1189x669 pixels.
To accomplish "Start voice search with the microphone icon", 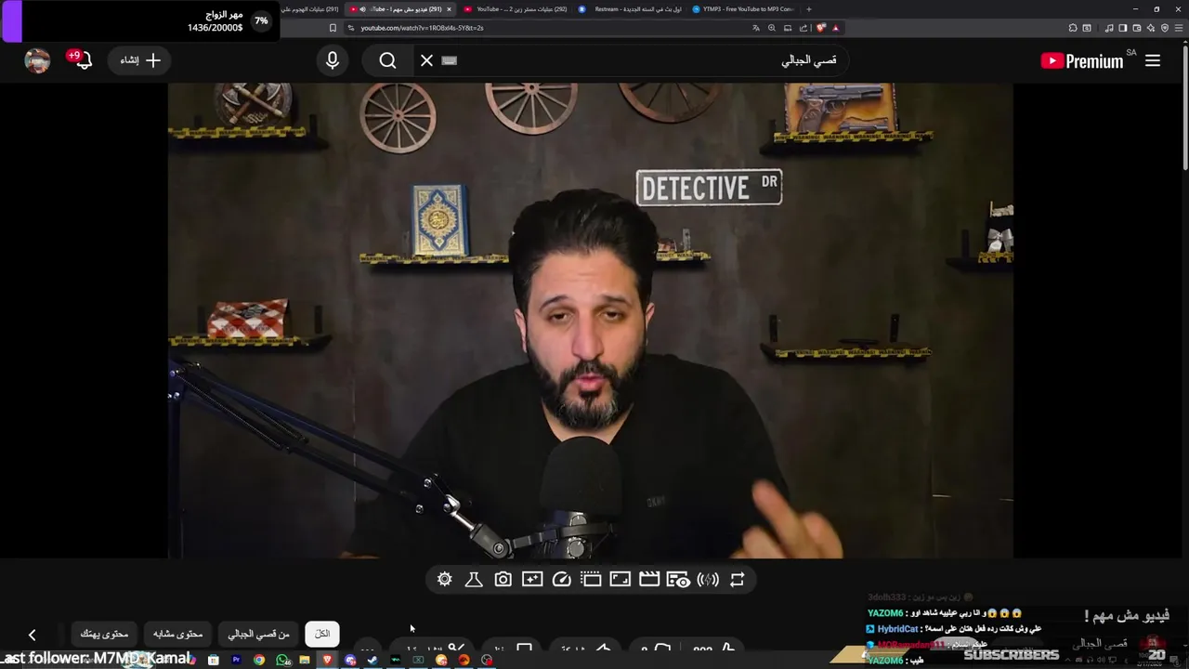I will click(x=333, y=60).
